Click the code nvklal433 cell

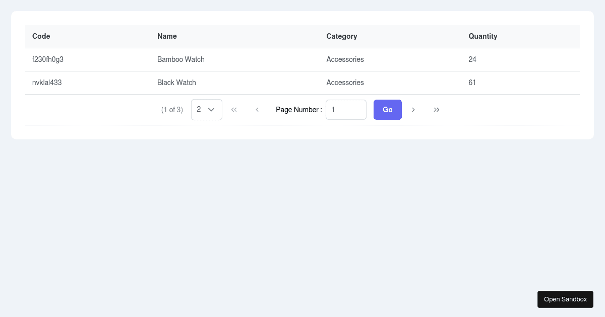pos(47,83)
